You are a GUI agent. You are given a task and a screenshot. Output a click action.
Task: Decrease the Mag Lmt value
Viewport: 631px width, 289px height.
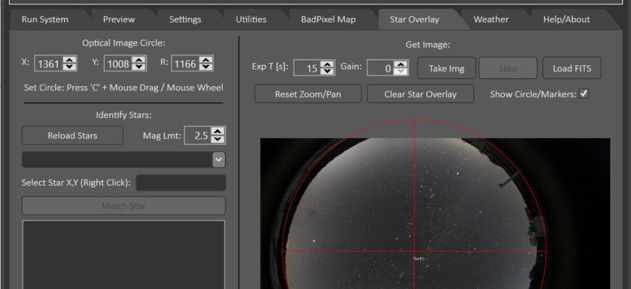218,139
